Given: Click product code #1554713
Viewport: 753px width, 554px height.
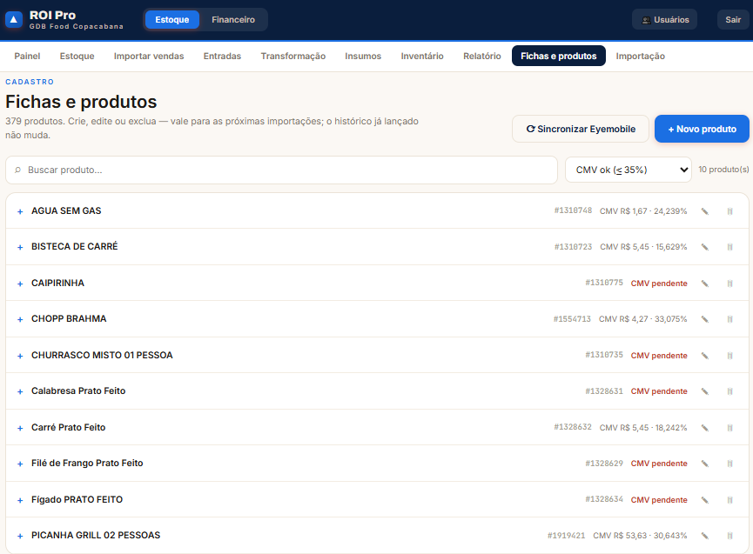Looking at the screenshot, I should [572, 319].
